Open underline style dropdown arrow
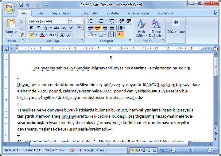 tap(51, 28)
